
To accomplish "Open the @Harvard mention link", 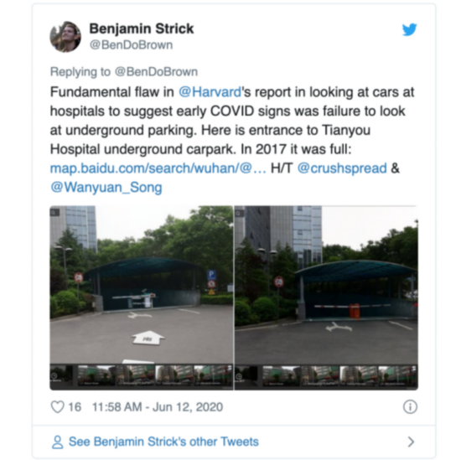I will point(210,92).
